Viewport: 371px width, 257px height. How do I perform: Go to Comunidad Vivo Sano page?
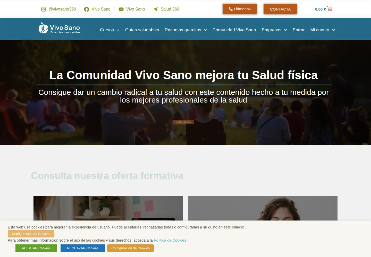[234, 30]
